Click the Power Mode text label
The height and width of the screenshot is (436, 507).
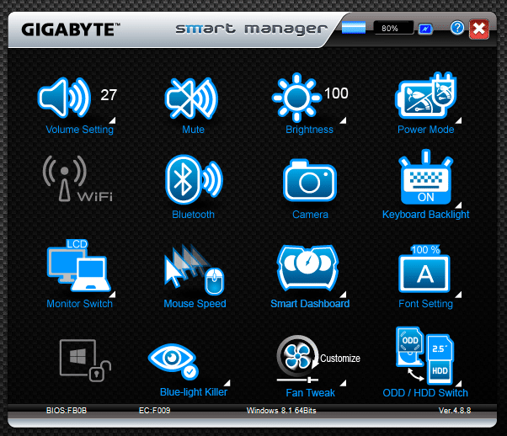426,130
